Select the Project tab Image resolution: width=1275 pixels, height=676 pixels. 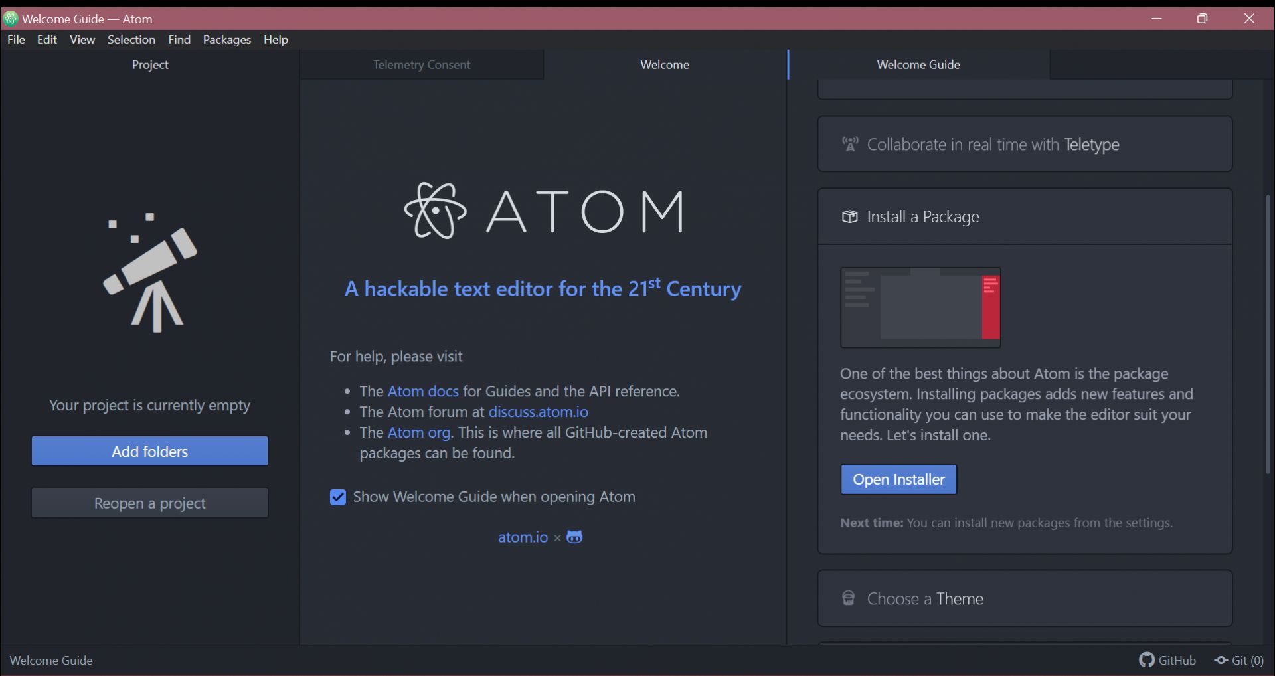[150, 65]
